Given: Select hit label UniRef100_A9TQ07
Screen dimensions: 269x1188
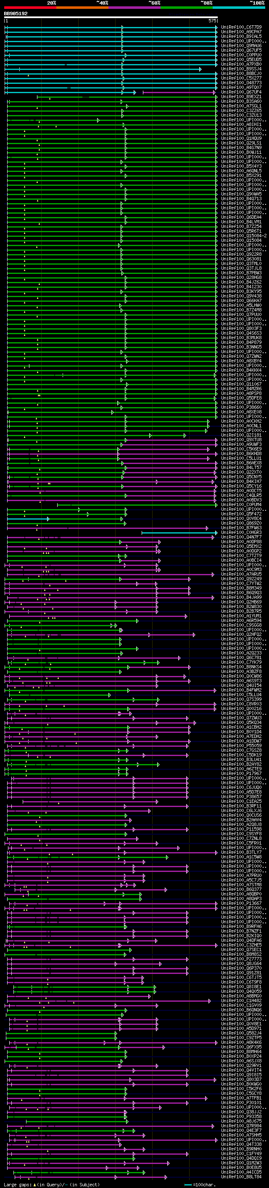Looking at the screenshot, I should pos(241,88).
